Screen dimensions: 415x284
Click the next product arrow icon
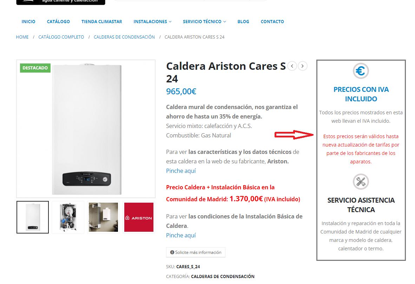[x=303, y=66]
